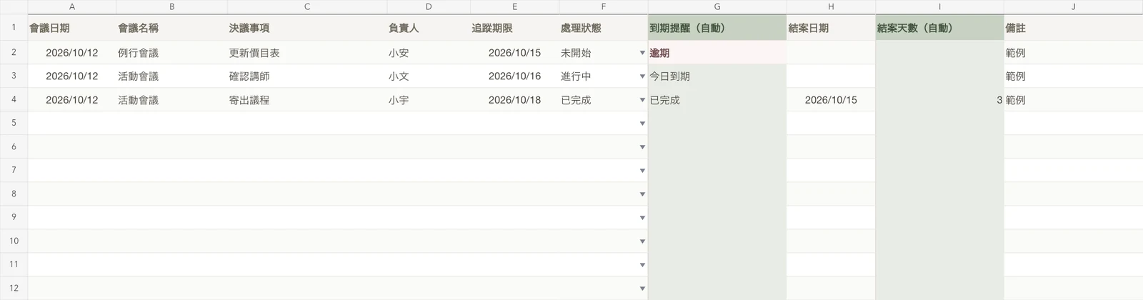The width and height of the screenshot is (1143, 300).
Task: Open status dropdown for 進行中 row
Action: tap(642, 76)
